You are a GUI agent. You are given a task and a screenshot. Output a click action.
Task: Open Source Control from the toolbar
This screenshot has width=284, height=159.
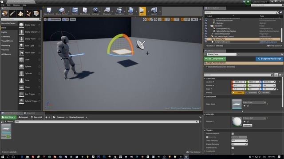tap(62, 11)
